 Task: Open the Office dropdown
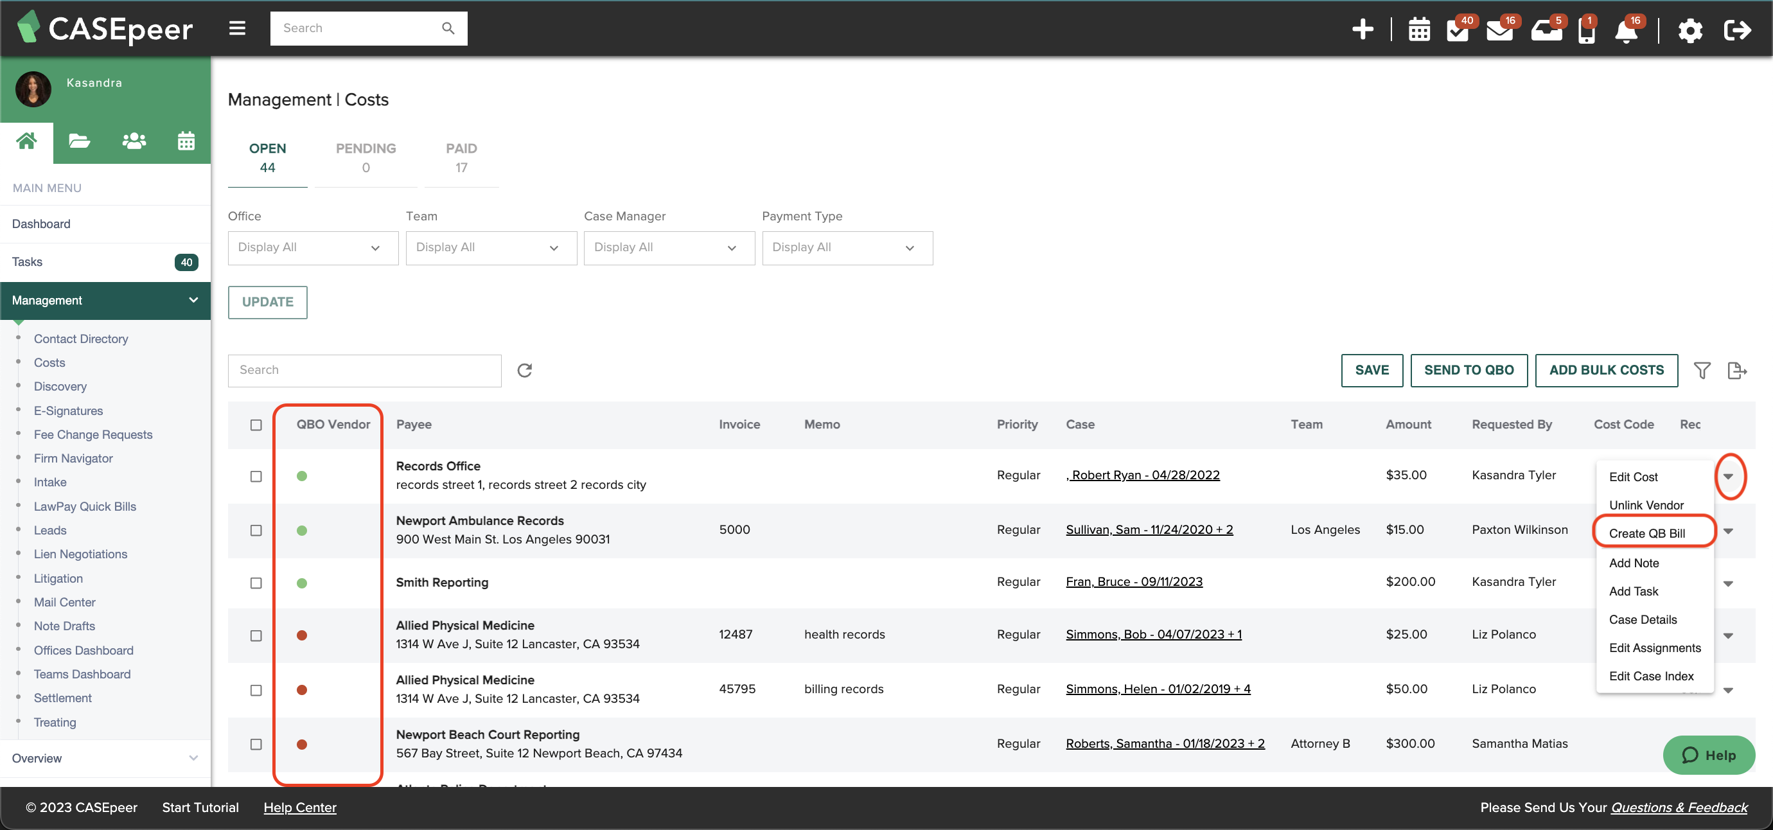click(313, 248)
